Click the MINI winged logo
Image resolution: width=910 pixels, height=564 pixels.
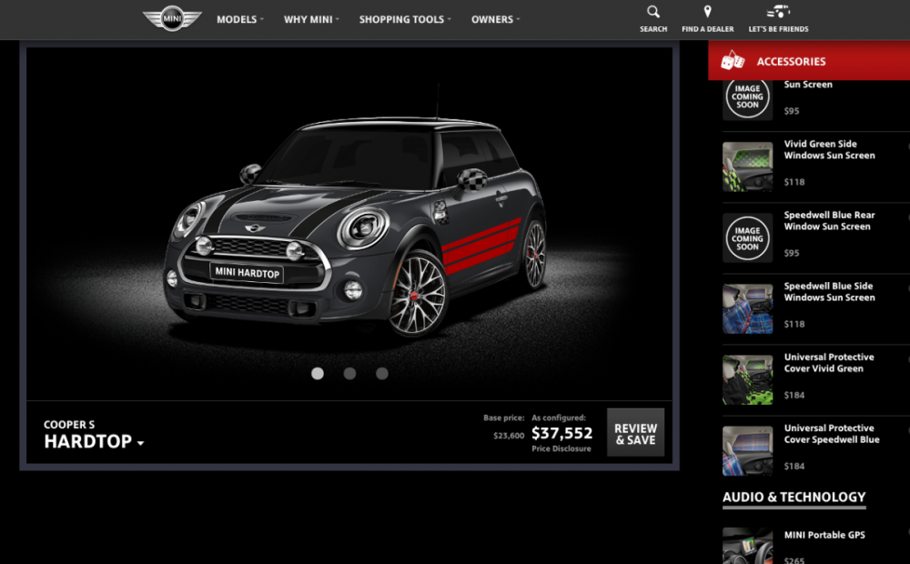172,18
